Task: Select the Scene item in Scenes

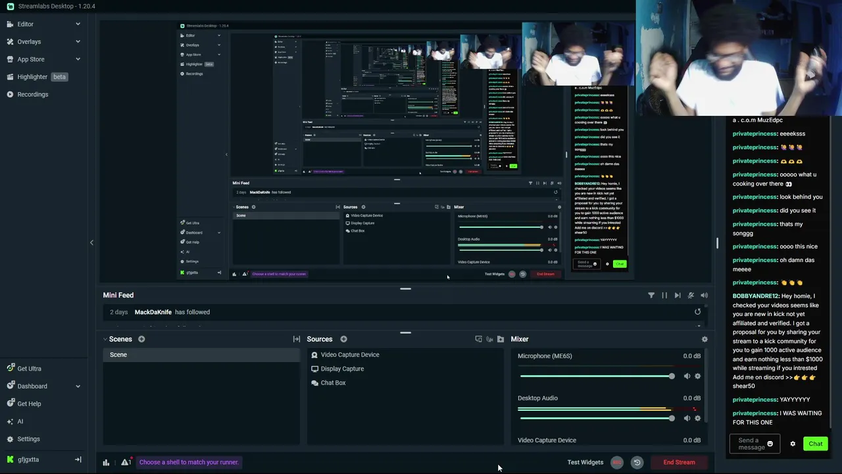Action: (201, 355)
